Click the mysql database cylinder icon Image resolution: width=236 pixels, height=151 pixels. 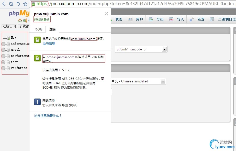[8, 50]
